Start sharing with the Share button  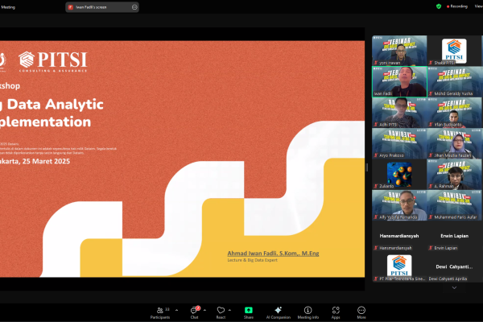(x=248, y=313)
